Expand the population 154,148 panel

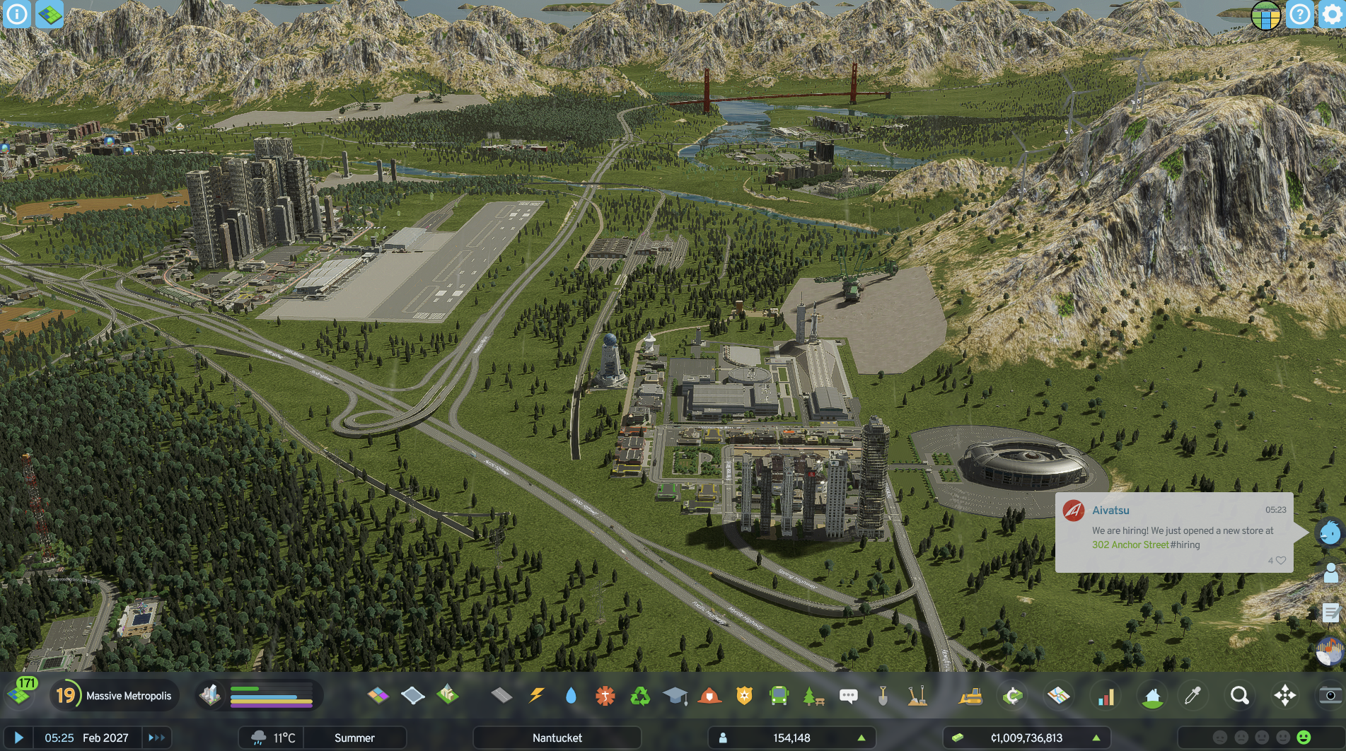coord(791,738)
